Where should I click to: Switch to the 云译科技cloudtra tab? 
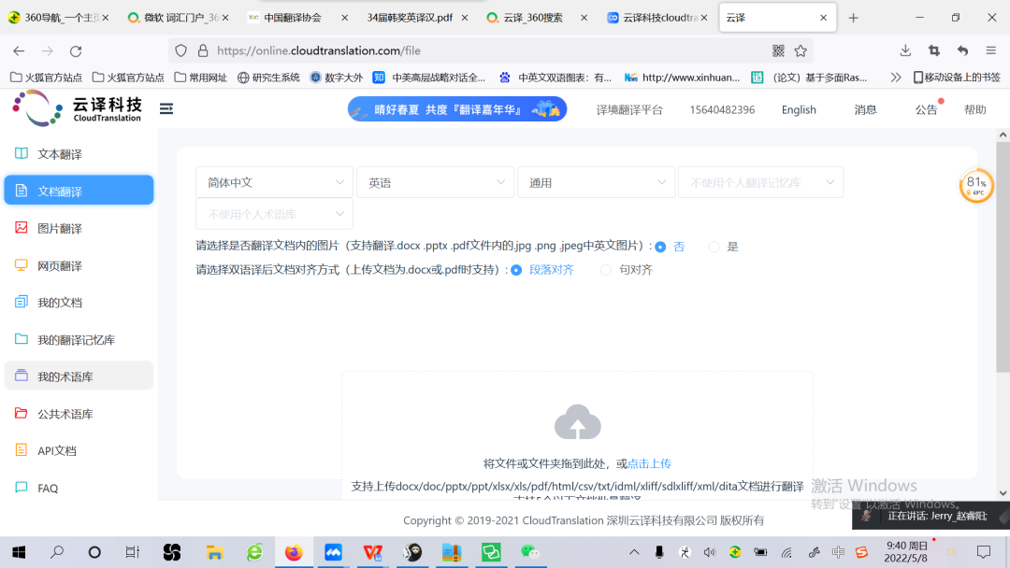pyautogui.click(x=657, y=18)
